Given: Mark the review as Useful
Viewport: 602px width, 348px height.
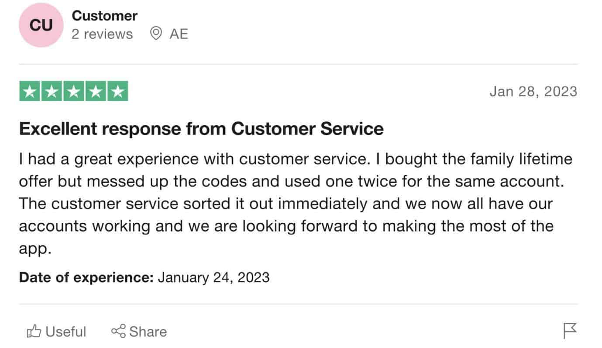Looking at the screenshot, I should 56,331.
